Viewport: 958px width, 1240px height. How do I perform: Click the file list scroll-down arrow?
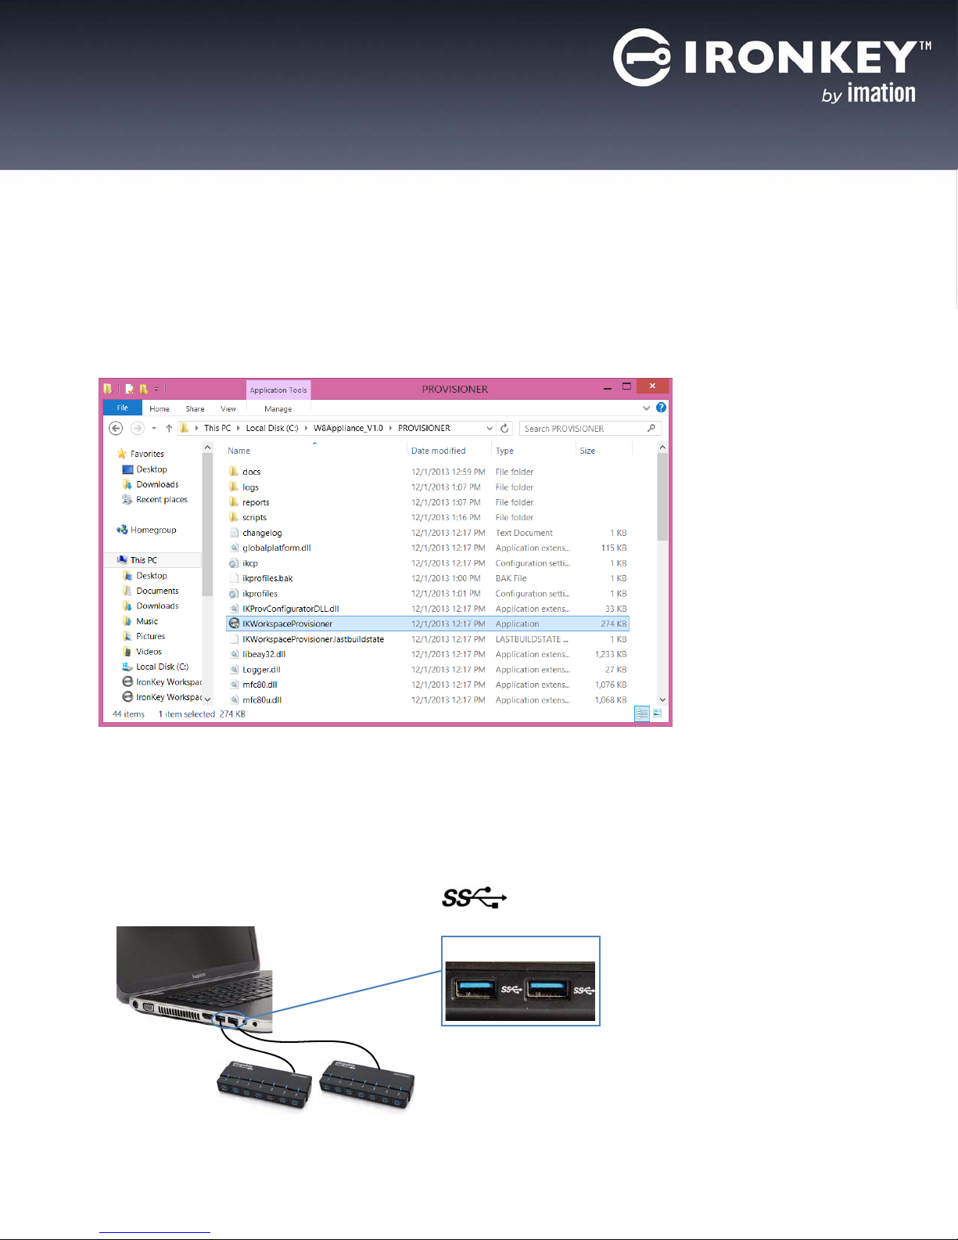pos(662,699)
